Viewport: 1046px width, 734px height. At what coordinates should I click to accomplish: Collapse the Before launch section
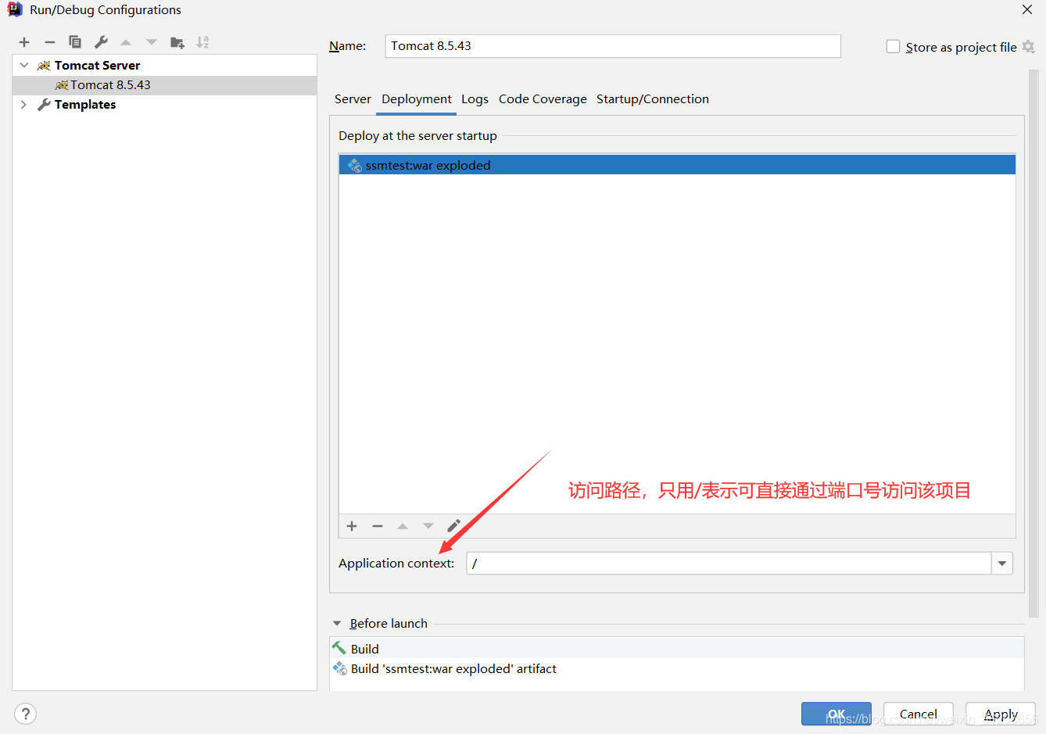point(337,624)
